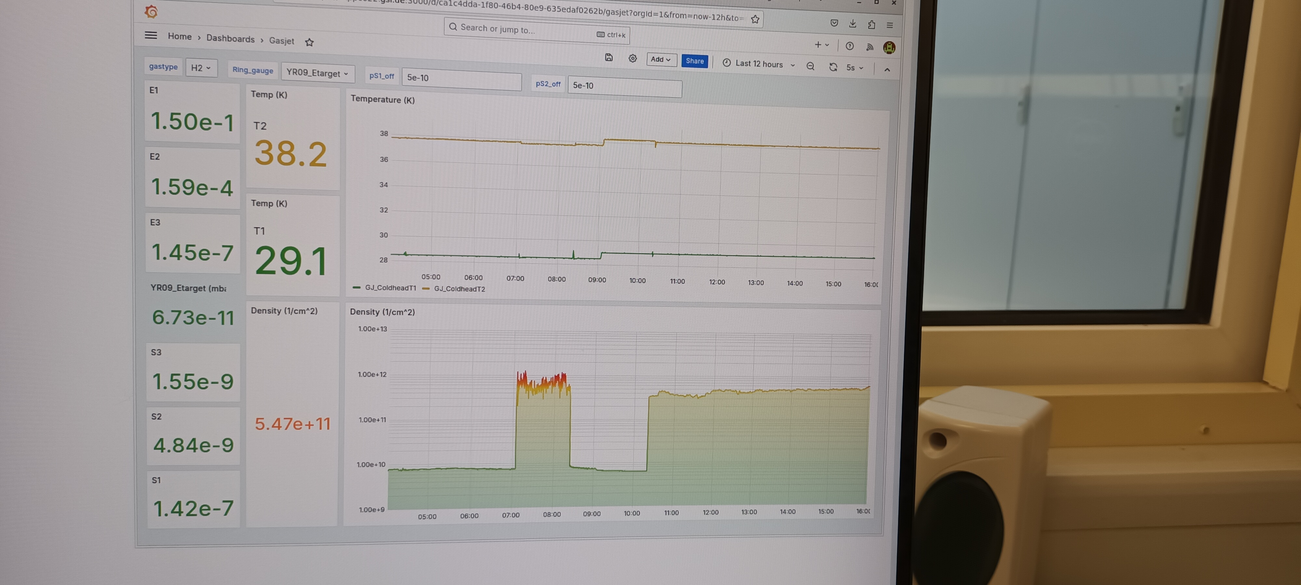Open the help question mark icon
Screen dimensions: 1301x585
click(850, 46)
